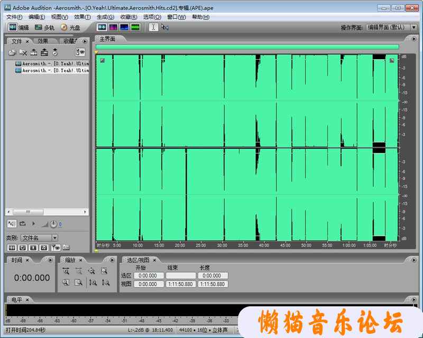Close the 时间 panel
This screenshot has height=338, width=423.
27,260
